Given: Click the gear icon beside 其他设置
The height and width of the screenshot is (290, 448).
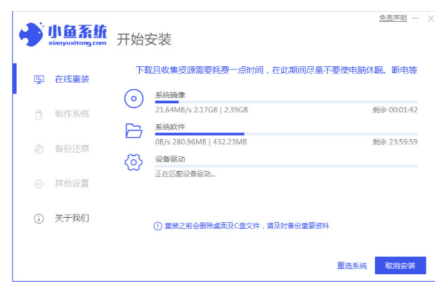Looking at the screenshot, I should coord(38,184).
